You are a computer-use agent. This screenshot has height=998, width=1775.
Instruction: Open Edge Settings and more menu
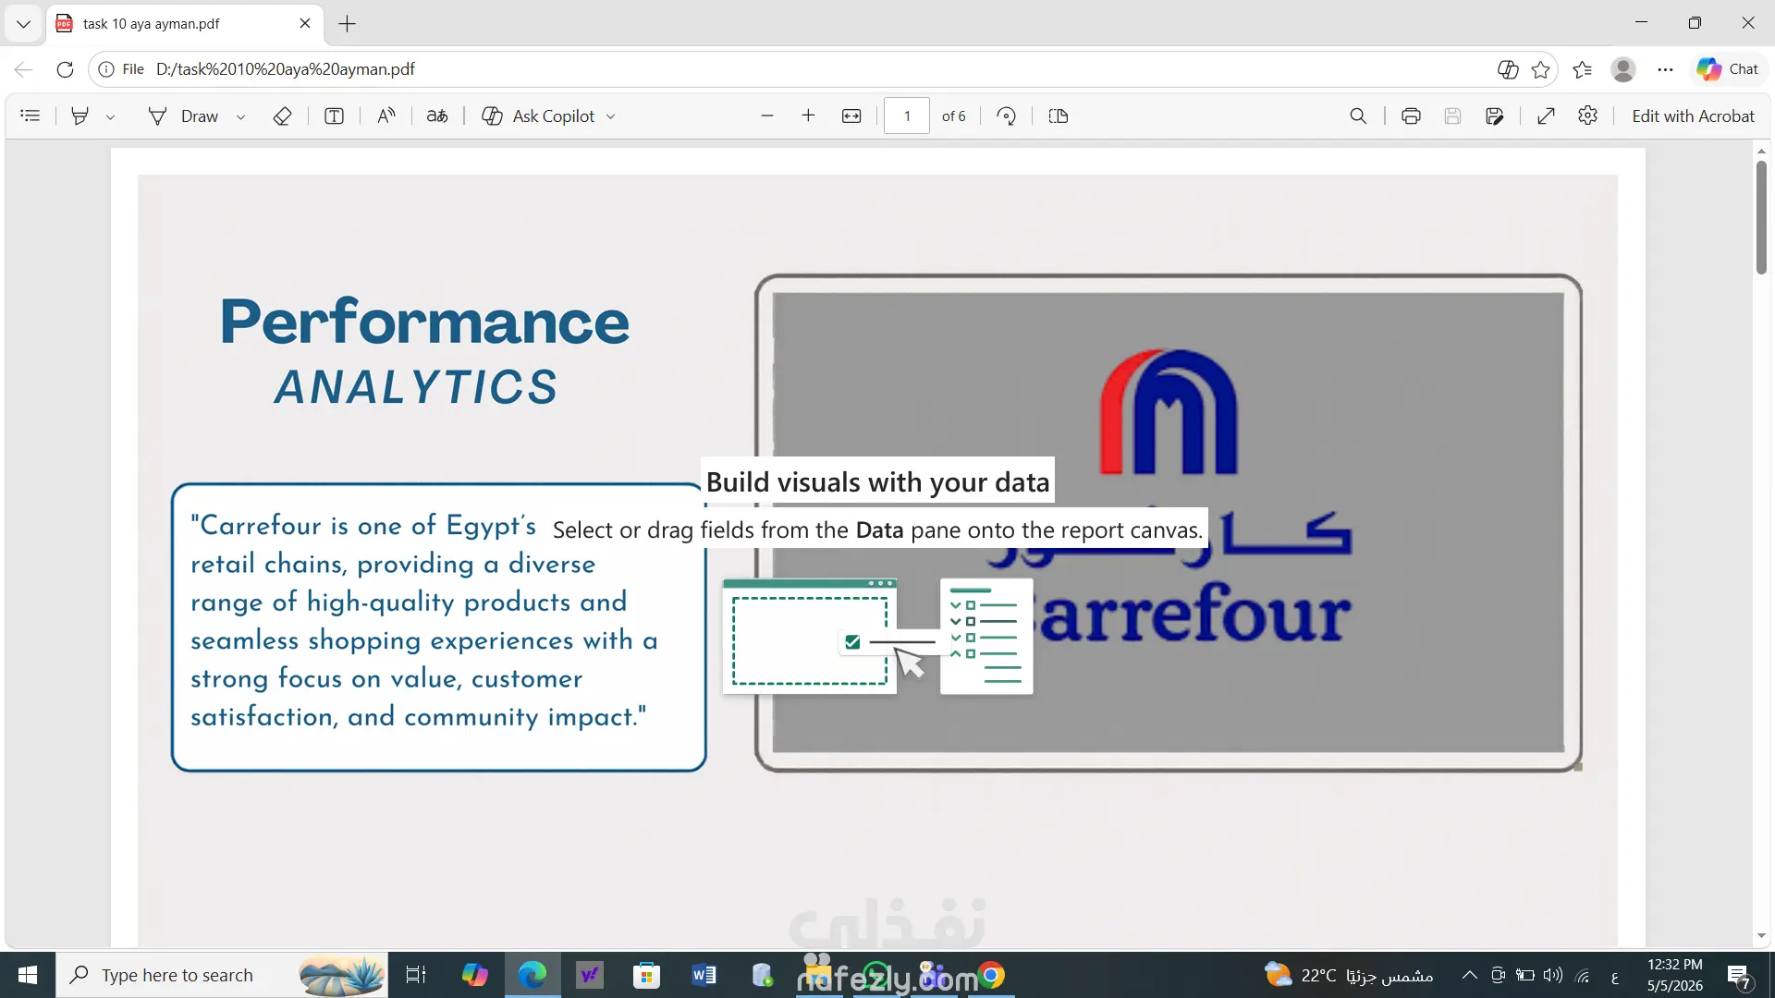[1666, 69]
